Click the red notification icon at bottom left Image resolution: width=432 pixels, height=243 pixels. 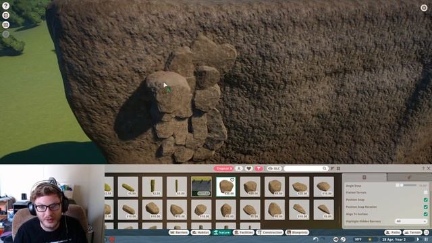(x=112, y=240)
